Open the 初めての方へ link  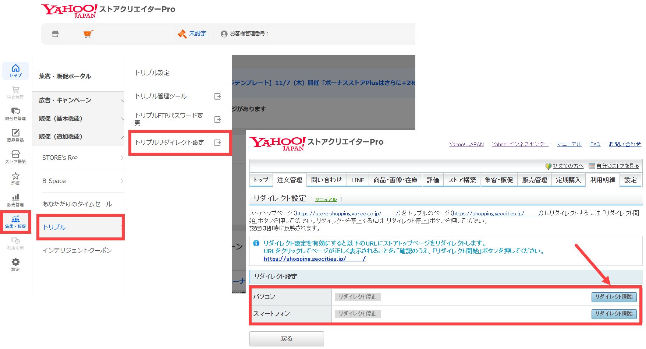(x=568, y=166)
